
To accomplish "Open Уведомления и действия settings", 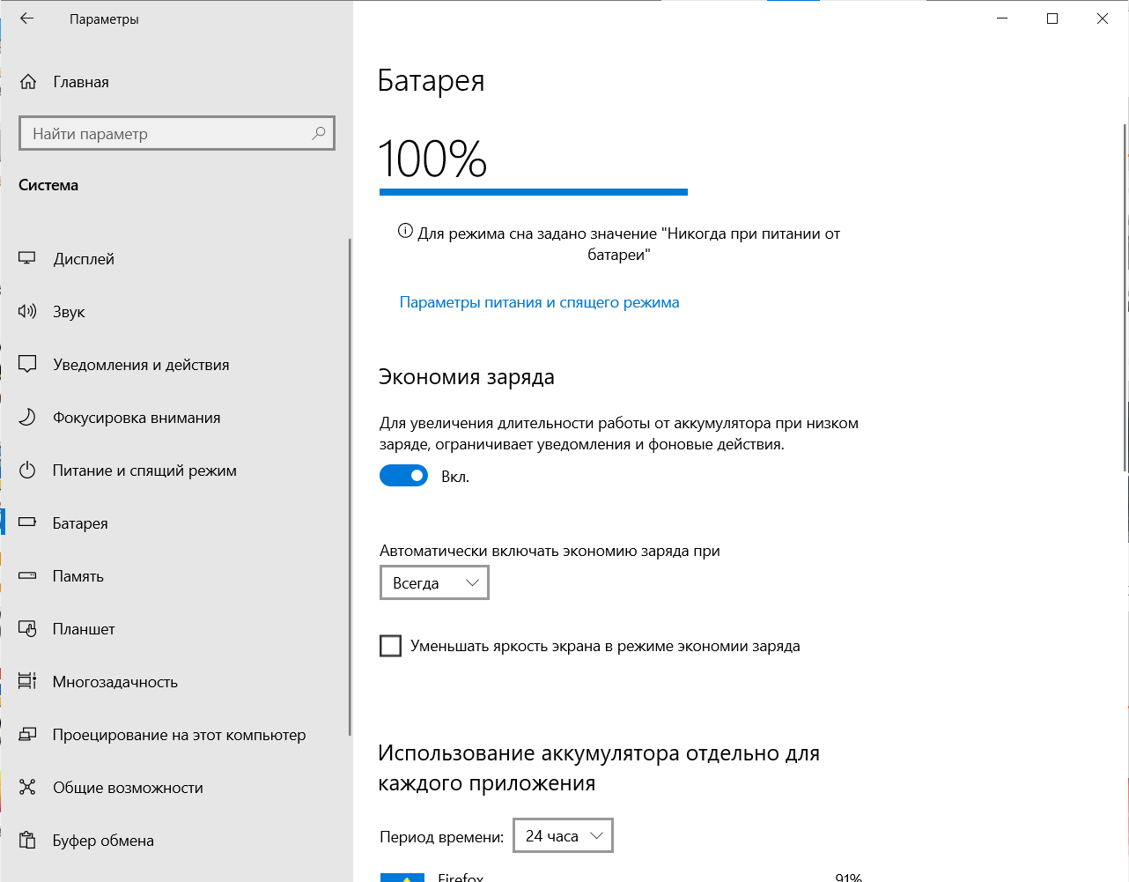I will click(x=174, y=364).
